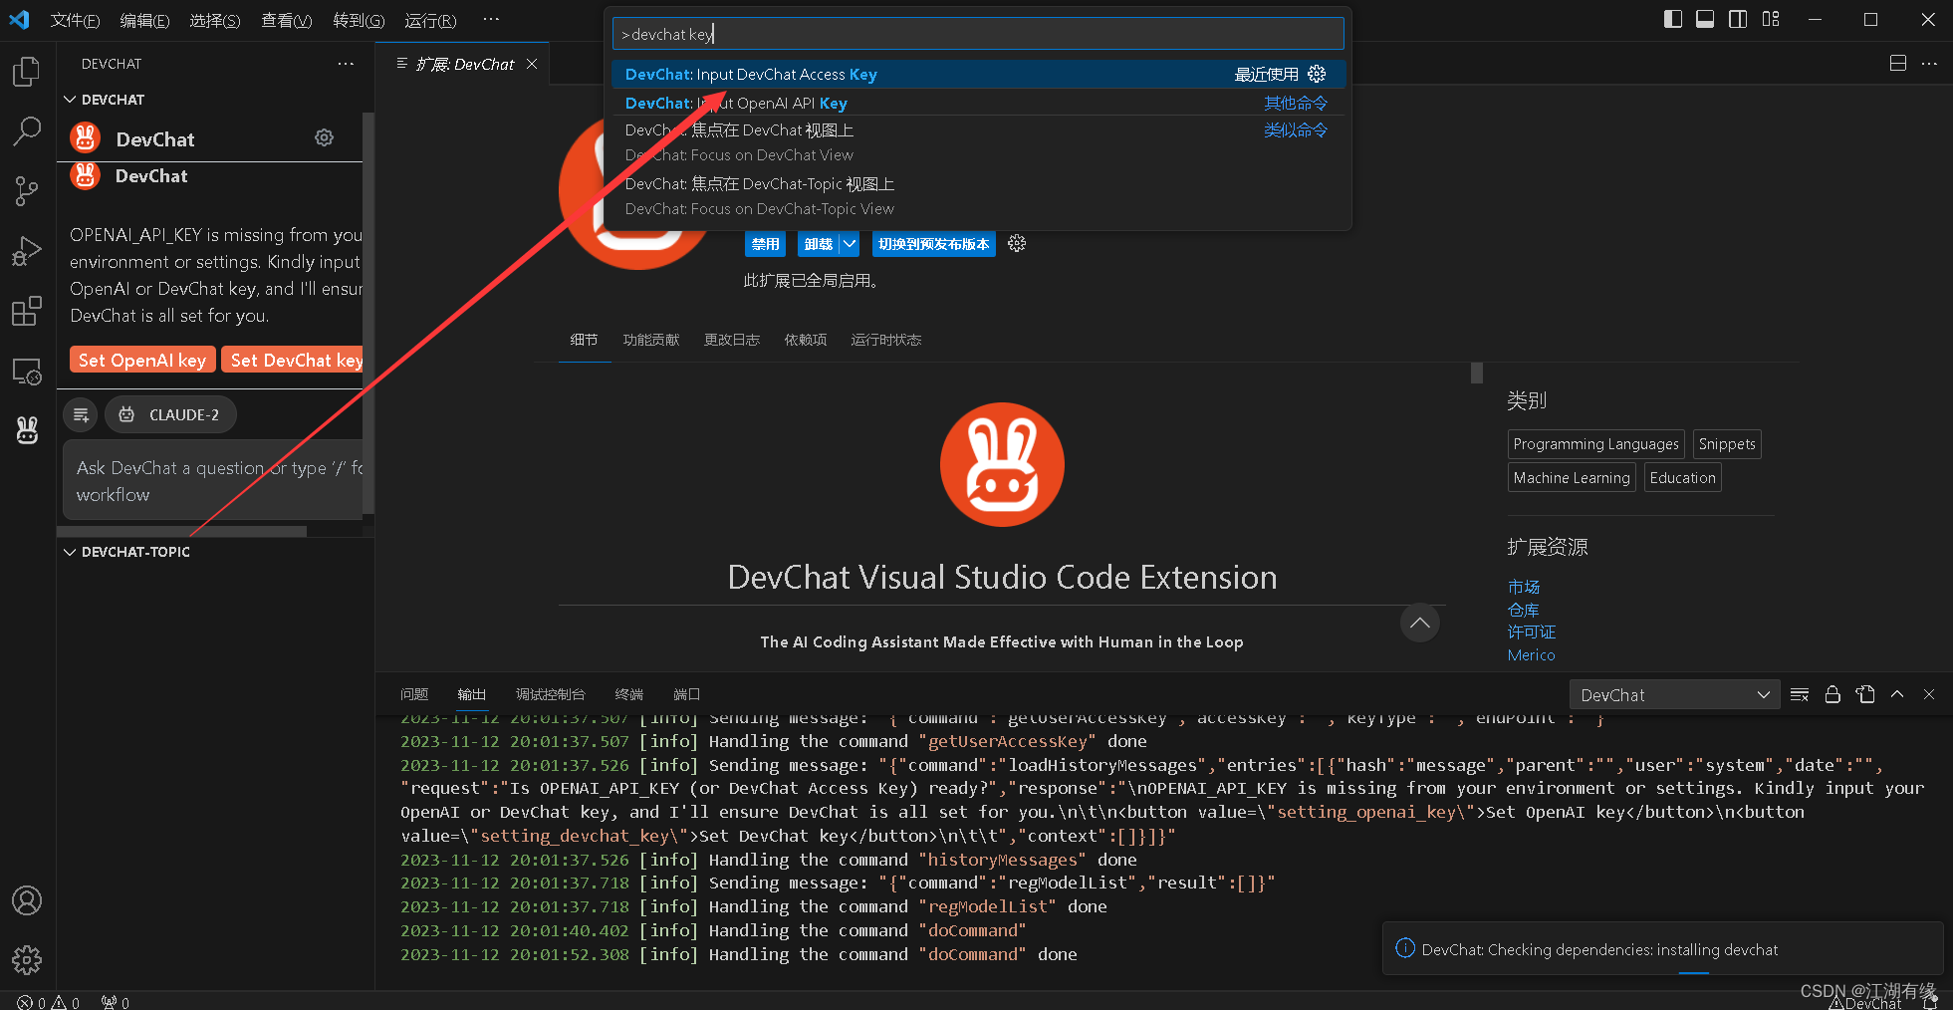Image resolution: width=1953 pixels, height=1010 pixels.
Task: Click the command palette input field
Action: coord(978,34)
